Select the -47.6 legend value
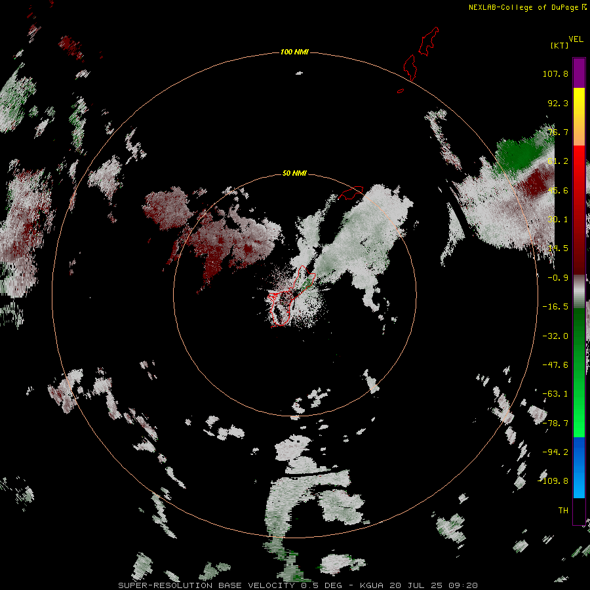 [555, 365]
